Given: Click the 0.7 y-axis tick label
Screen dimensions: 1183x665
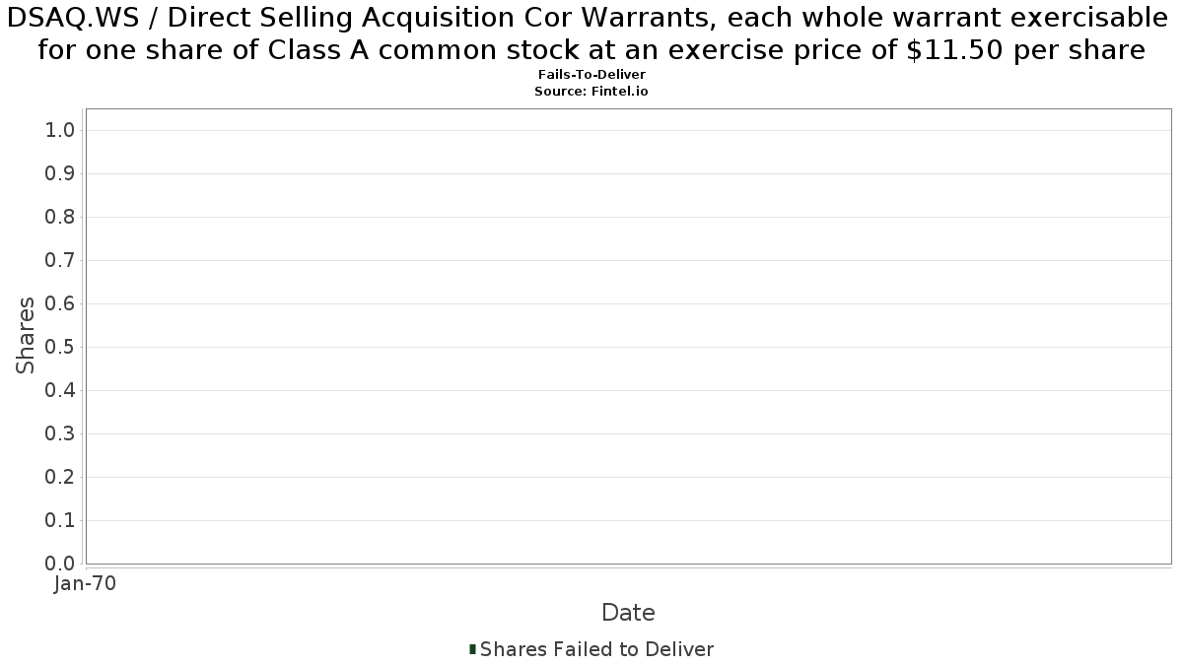Looking at the screenshot, I should point(60,261).
